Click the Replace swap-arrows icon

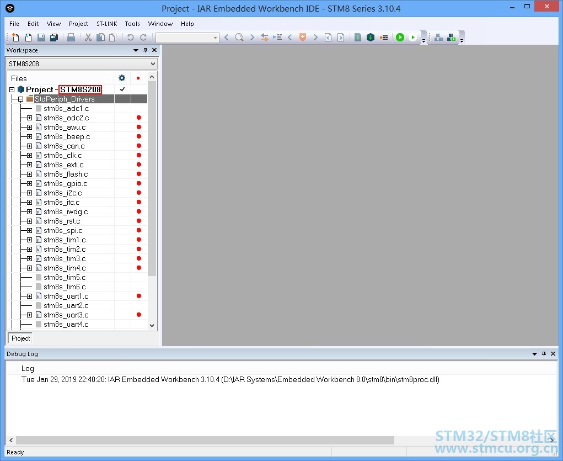[265, 37]
